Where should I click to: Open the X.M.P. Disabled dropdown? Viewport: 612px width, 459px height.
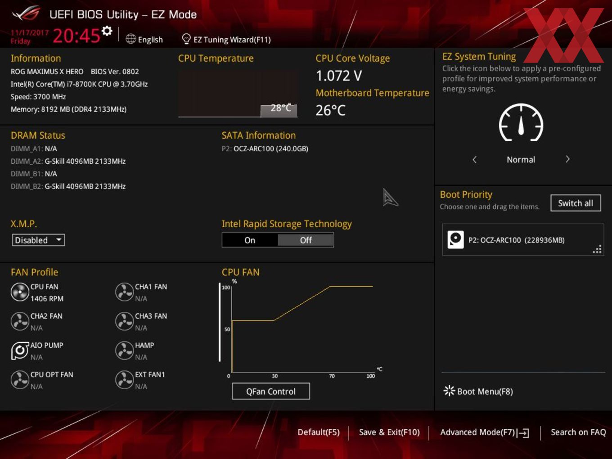38,240
